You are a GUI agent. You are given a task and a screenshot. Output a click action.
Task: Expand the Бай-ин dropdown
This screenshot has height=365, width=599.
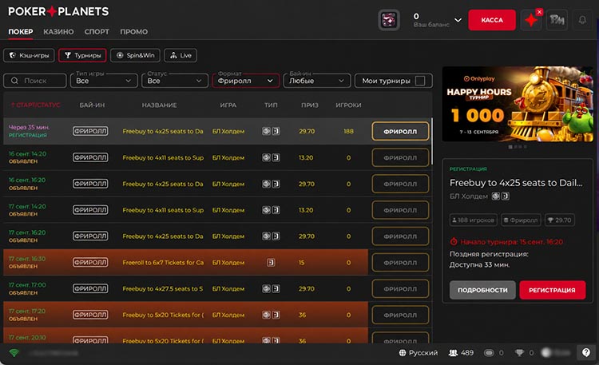click(x=317, y=81)
